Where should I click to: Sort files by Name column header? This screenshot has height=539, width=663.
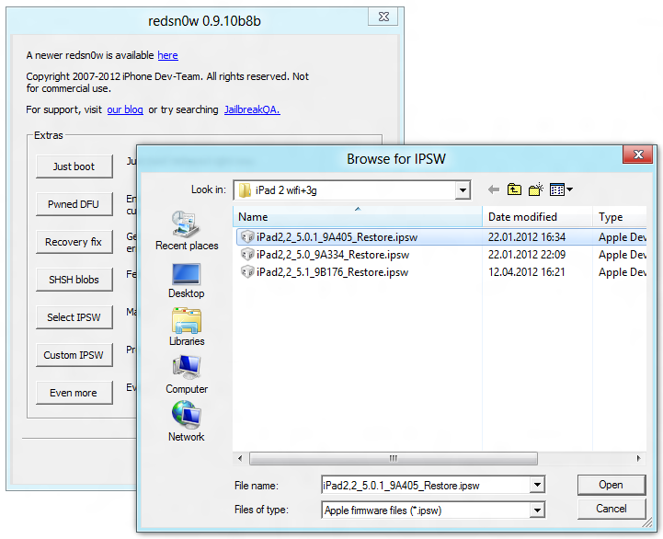(x=359, y=217)
